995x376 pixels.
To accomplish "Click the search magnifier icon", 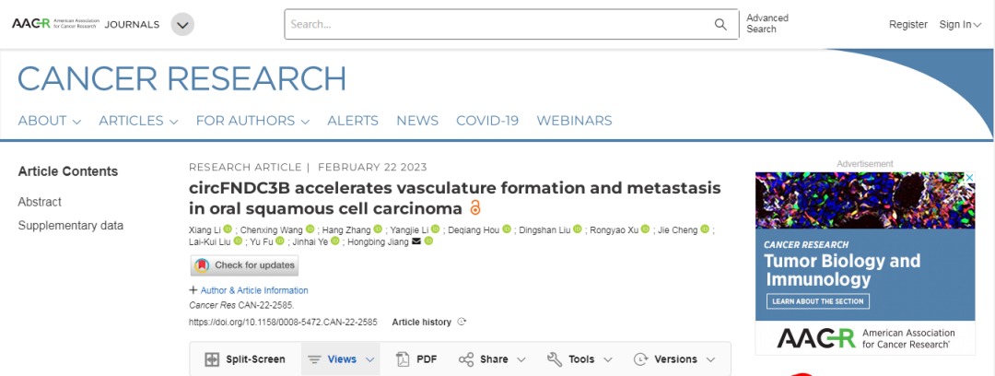I will point(720,24).
